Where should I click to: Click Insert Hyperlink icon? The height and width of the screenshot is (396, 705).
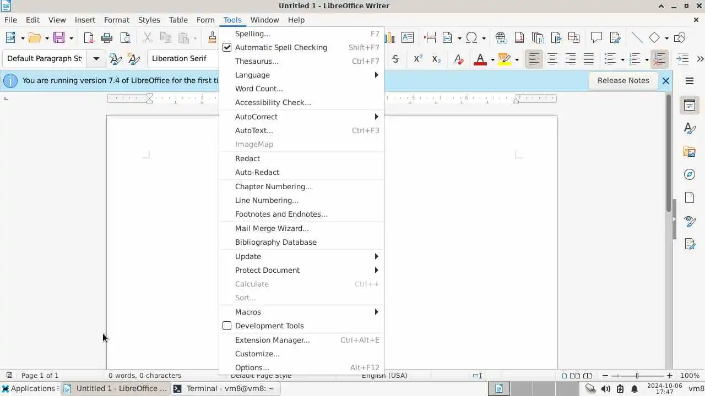pos(501,37)
